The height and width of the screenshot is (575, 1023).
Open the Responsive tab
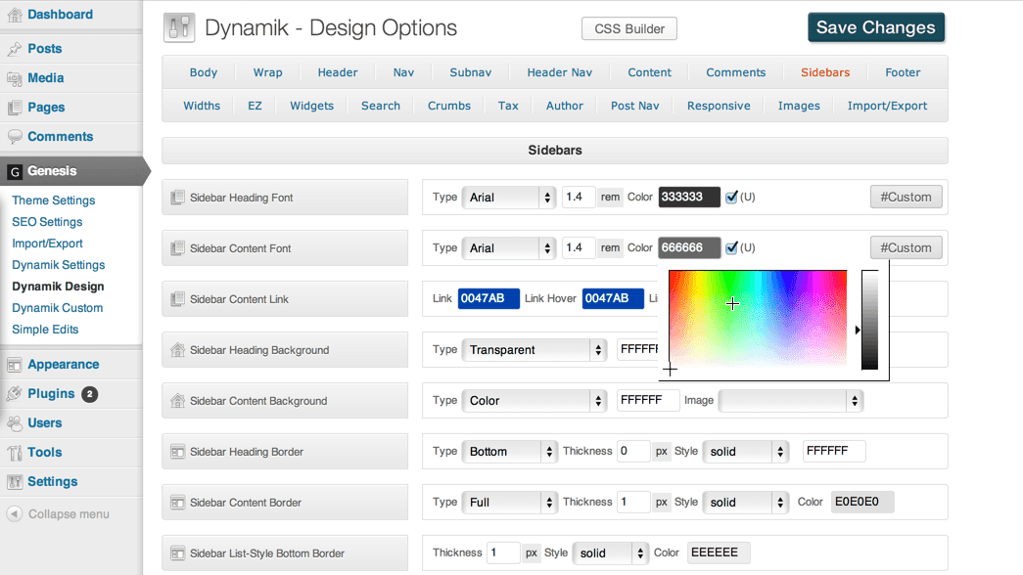pyautogui.click(x=719, y=106)
